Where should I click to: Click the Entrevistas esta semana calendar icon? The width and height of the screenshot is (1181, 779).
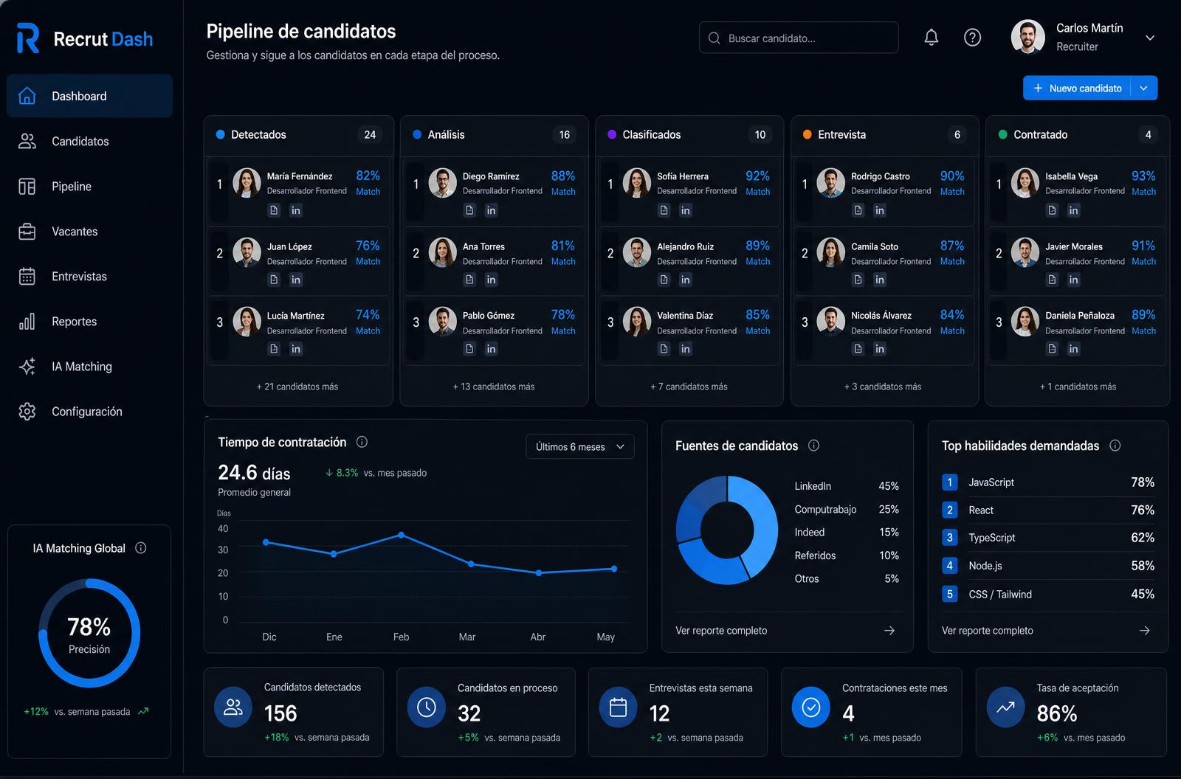click(619, 707)
